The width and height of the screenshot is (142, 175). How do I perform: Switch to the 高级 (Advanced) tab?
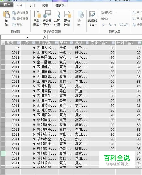(x=45, y=5)
